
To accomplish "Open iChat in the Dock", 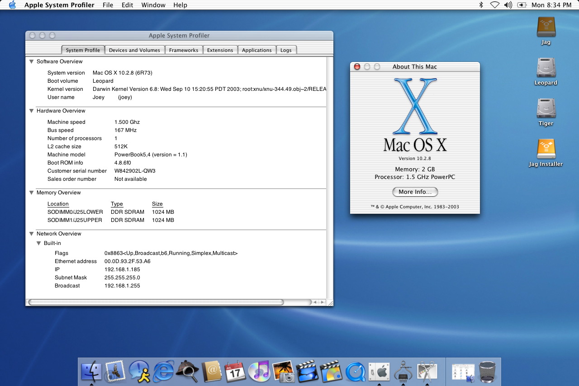I will click(139, 372).
